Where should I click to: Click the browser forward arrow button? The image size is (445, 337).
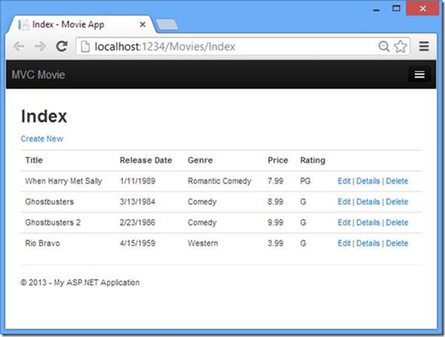pos(39,47)
